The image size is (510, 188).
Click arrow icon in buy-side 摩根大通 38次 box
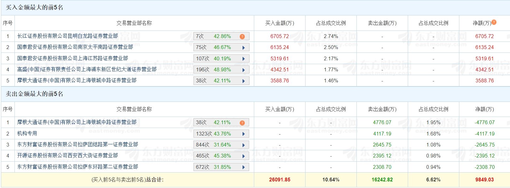pyautogui.click(x=244, y=81)
